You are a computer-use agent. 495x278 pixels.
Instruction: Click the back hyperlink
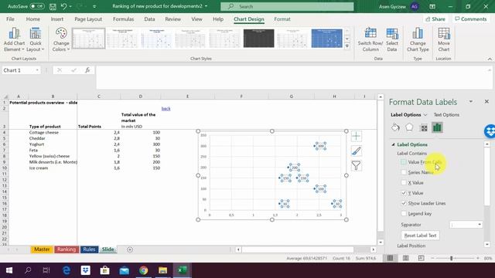click(166, 109)
